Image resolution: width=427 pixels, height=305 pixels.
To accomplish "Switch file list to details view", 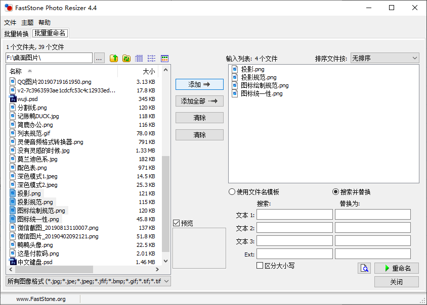I will (139, 58).
